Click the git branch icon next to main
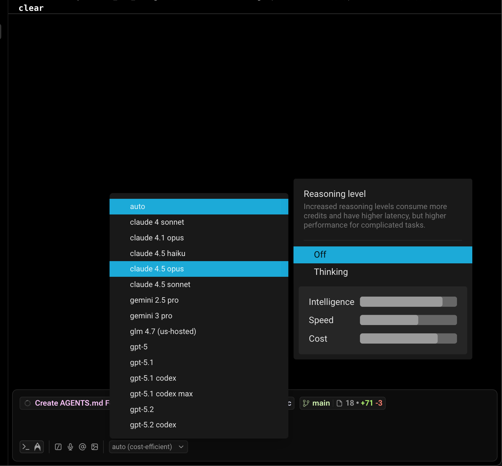This screenshot has width=502, height=466. click(306, 403)
